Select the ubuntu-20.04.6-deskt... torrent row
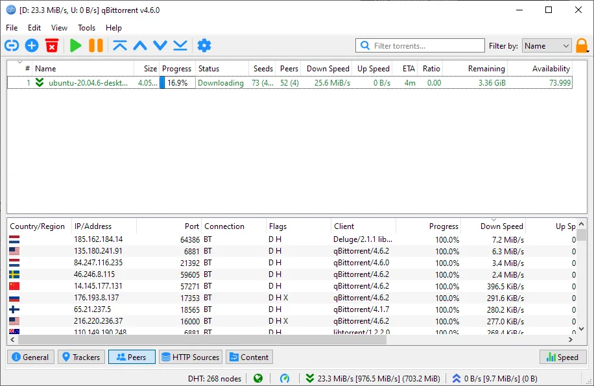594x386 pixels. pos(290,82)
